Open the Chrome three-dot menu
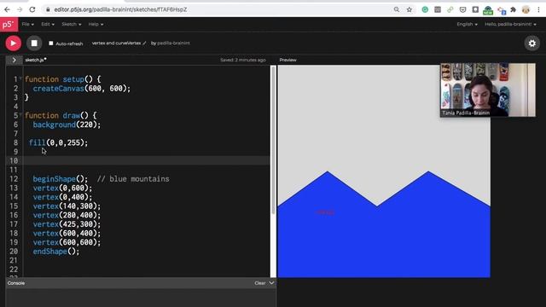The width and height of the screenshot is (546, 307). click(538, 9)
